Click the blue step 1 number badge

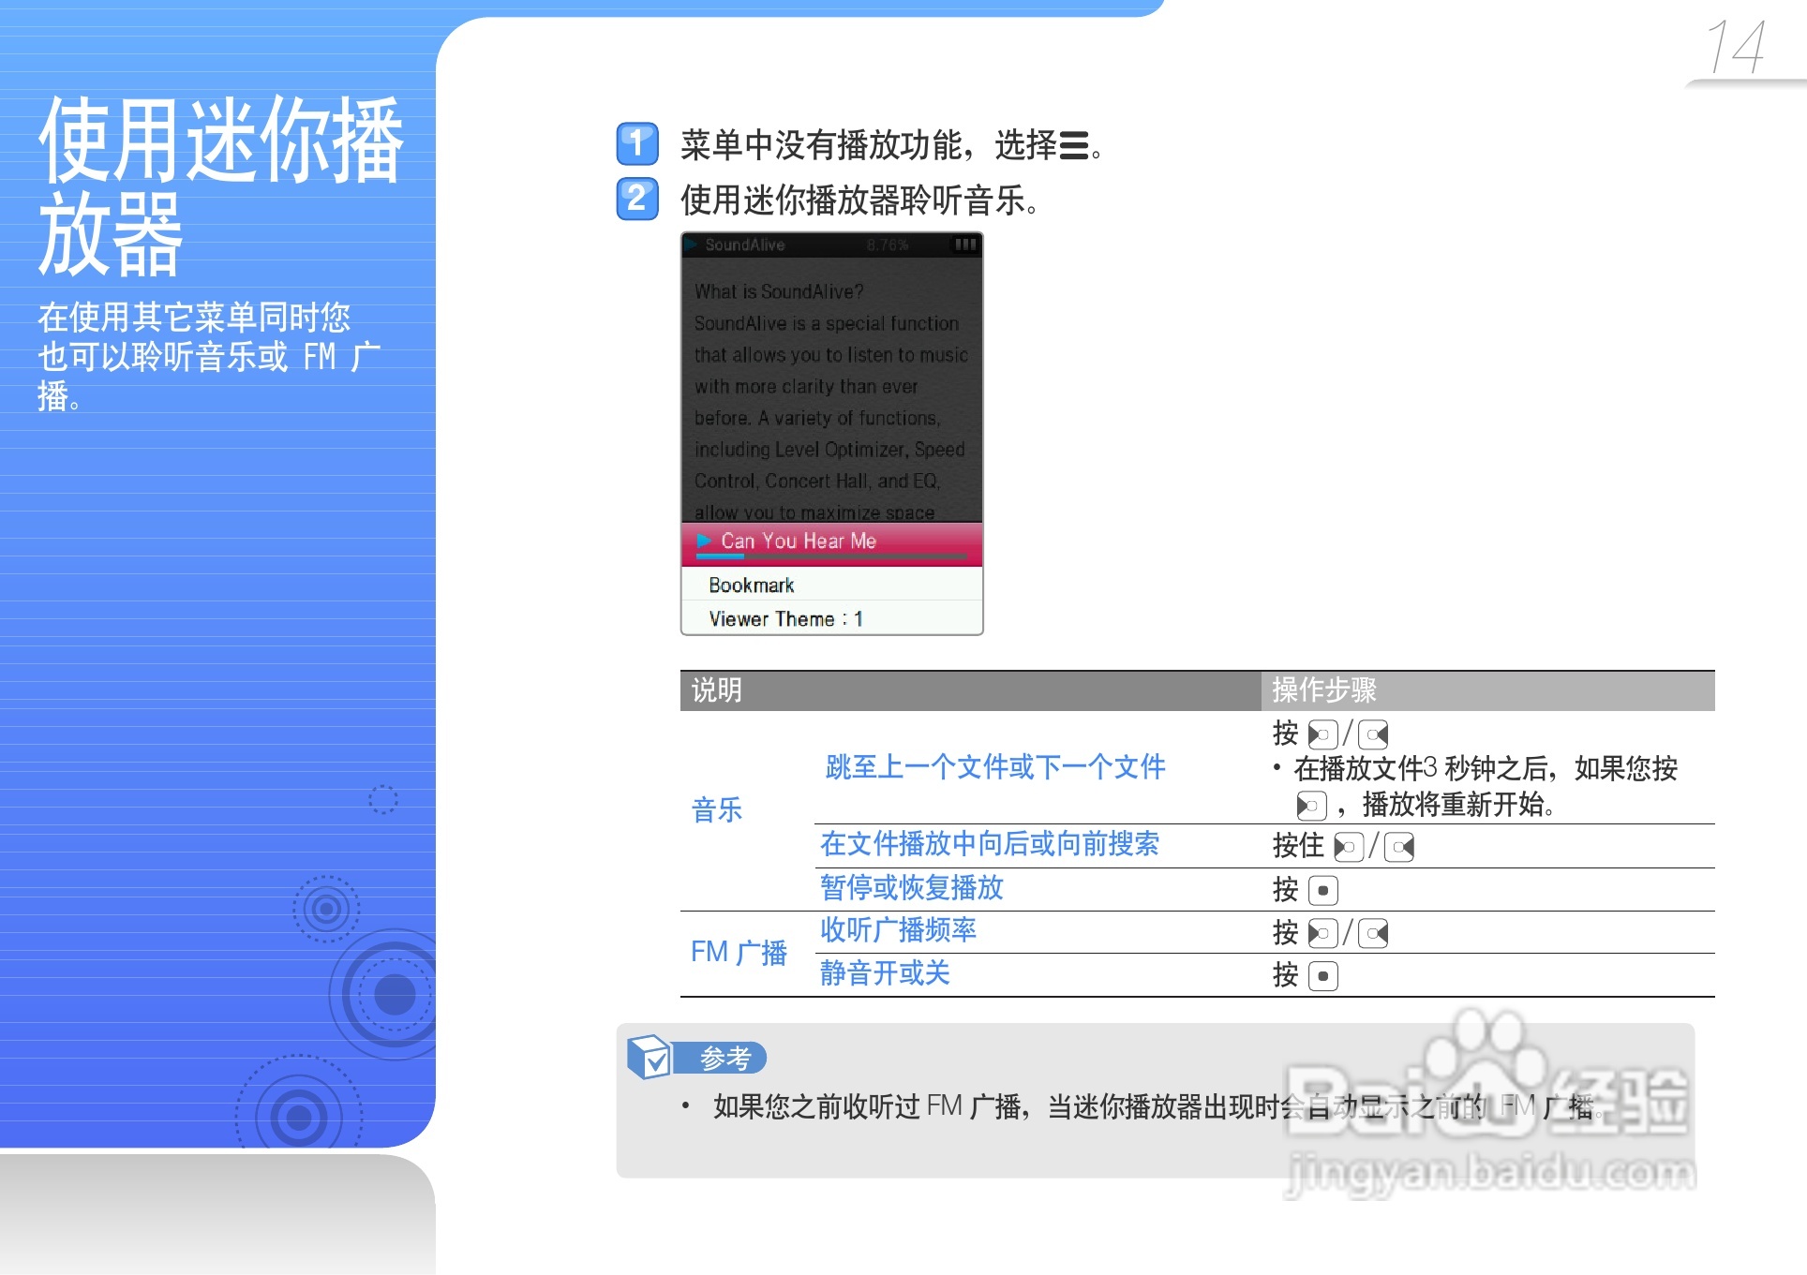tap(637, 144)
